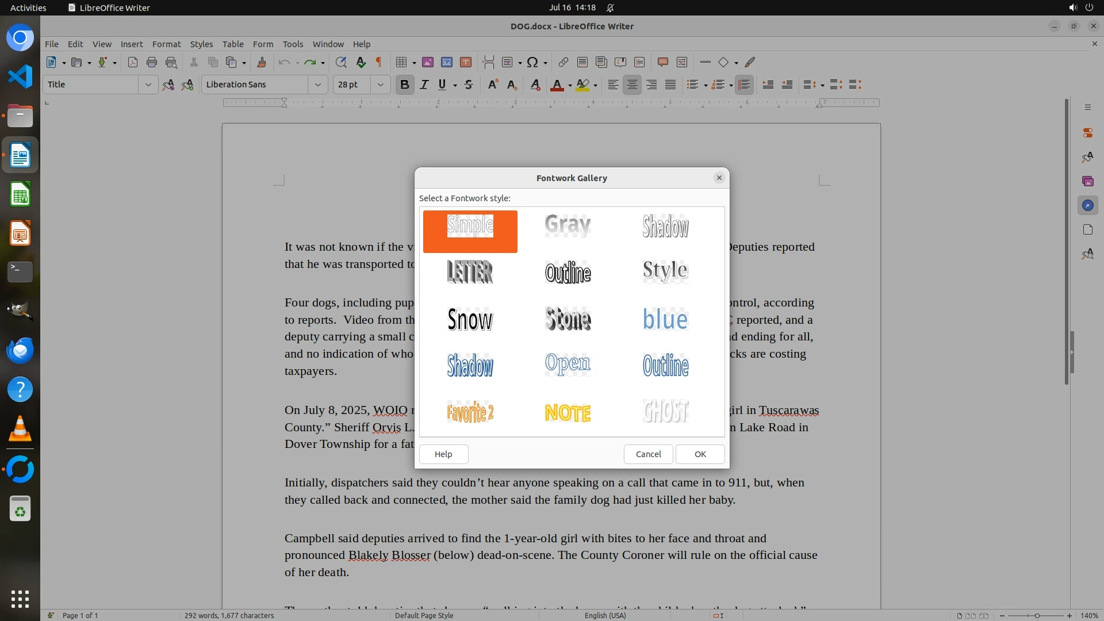Viewport: 1104px width, 621px height.
Task: Toggle Bold formatting in toolbar
Action: click(404, 85)
